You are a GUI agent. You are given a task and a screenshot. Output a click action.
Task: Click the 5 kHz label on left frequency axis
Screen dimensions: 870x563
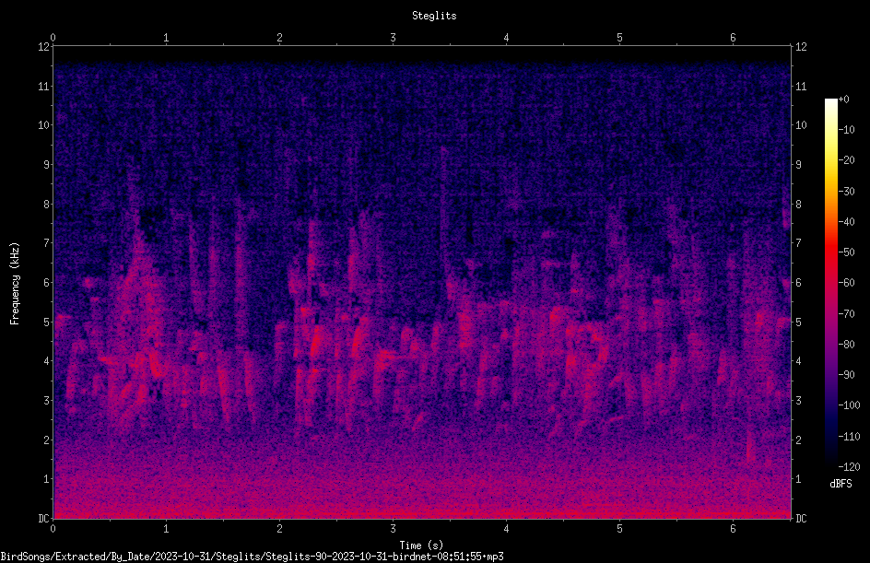point(47,322)
